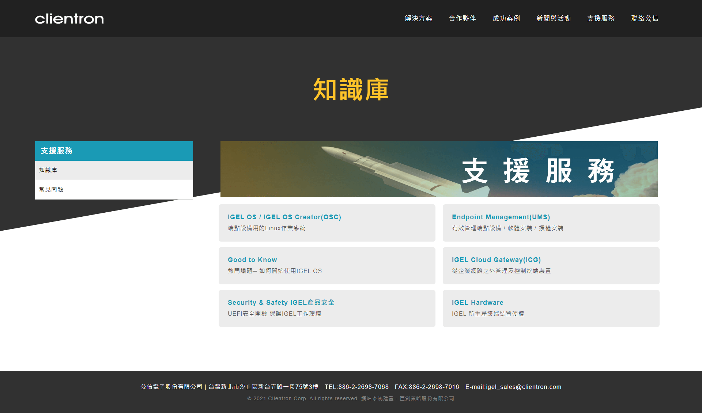Click 巨創策略股份有限公司 footer link
The image size is (702, 413).
tap(427, 398)
